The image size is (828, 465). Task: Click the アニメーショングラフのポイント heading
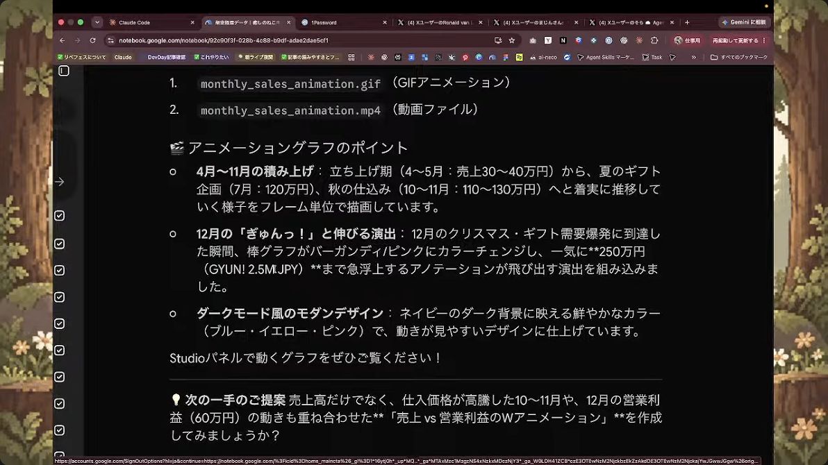[x=298, y=148]
